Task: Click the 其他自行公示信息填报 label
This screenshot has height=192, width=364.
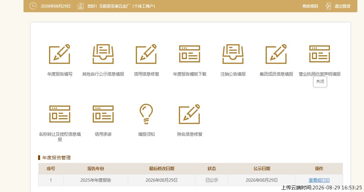Action: (x=103, y=74)
